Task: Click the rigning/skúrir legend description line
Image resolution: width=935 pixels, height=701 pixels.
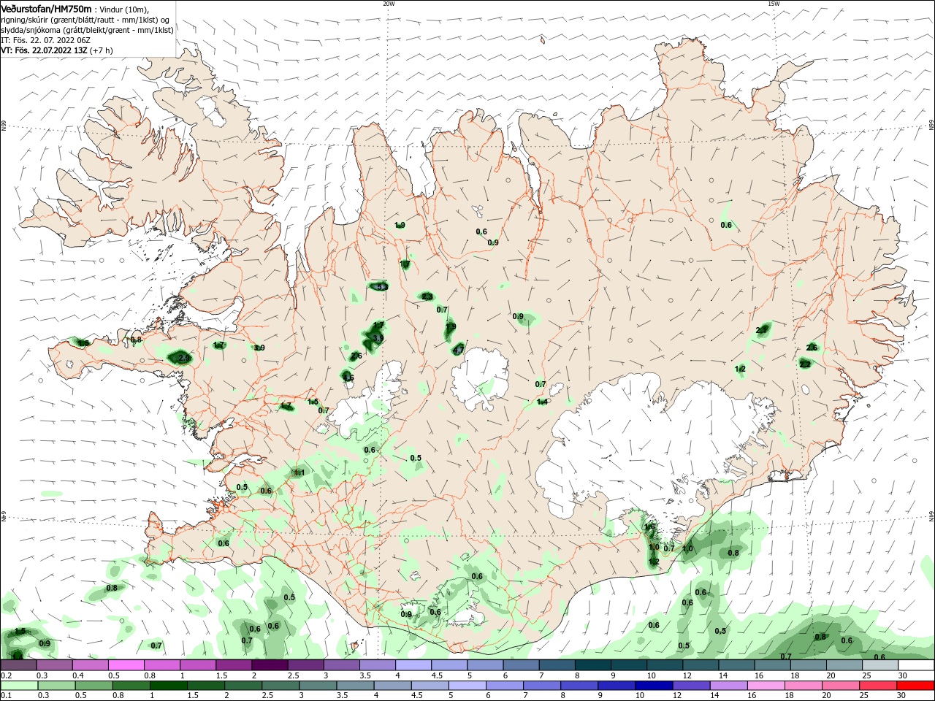Action: point(85,19)
